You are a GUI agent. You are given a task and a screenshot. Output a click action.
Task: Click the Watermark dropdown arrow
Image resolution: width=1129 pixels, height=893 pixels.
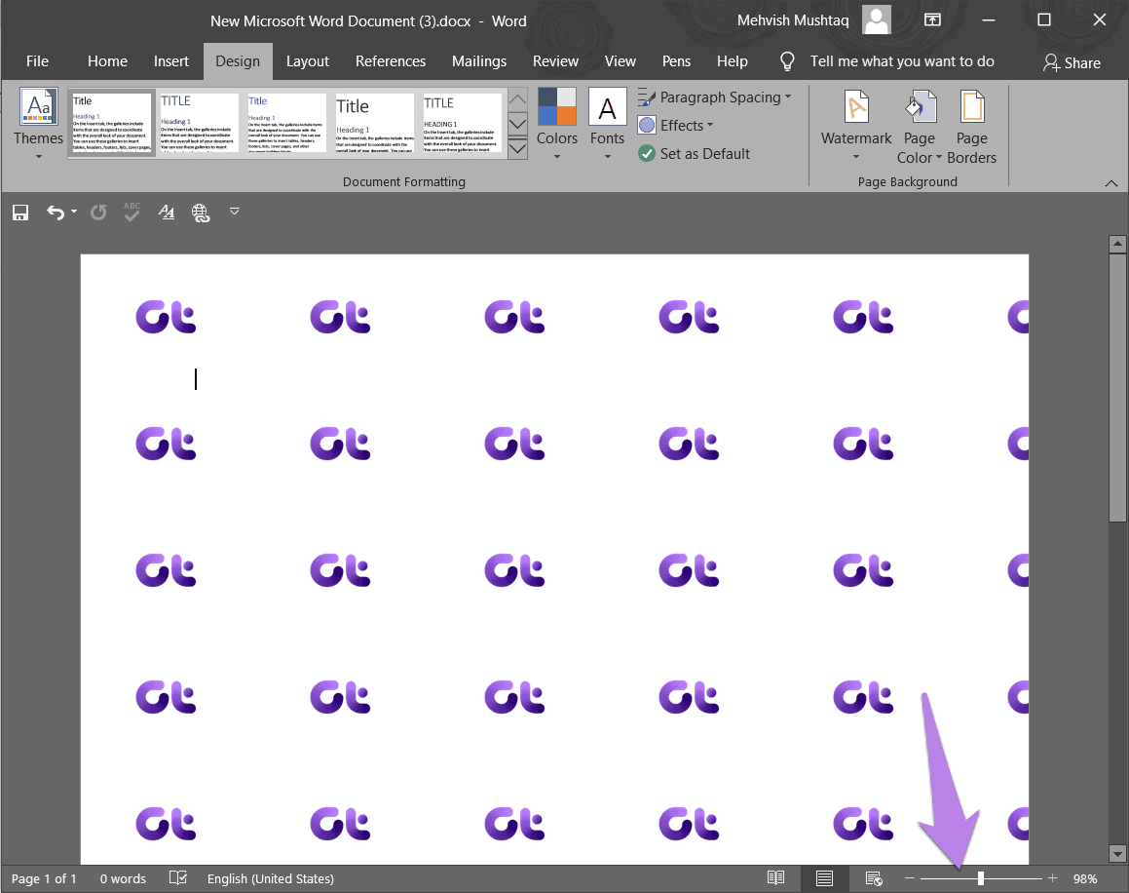856,156
